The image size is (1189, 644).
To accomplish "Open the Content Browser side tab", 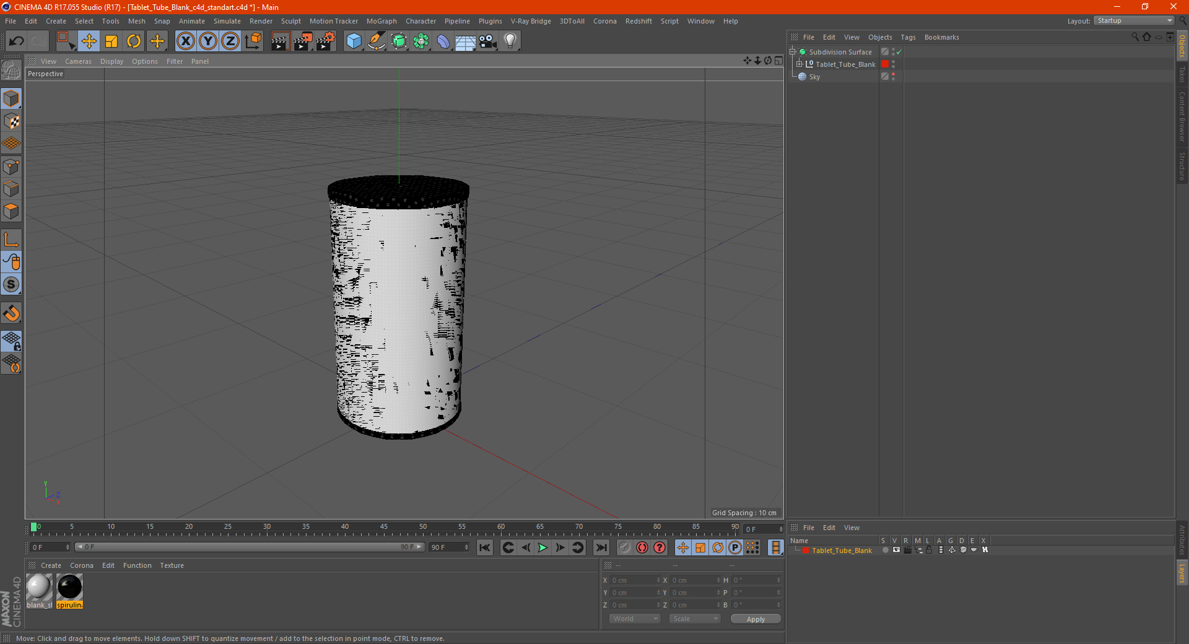I will (1182, 116).
